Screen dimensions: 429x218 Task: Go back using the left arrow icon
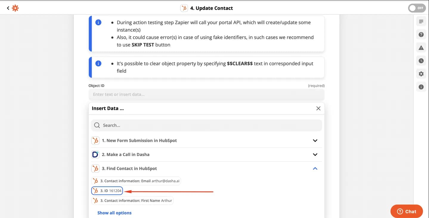point(8,8)
